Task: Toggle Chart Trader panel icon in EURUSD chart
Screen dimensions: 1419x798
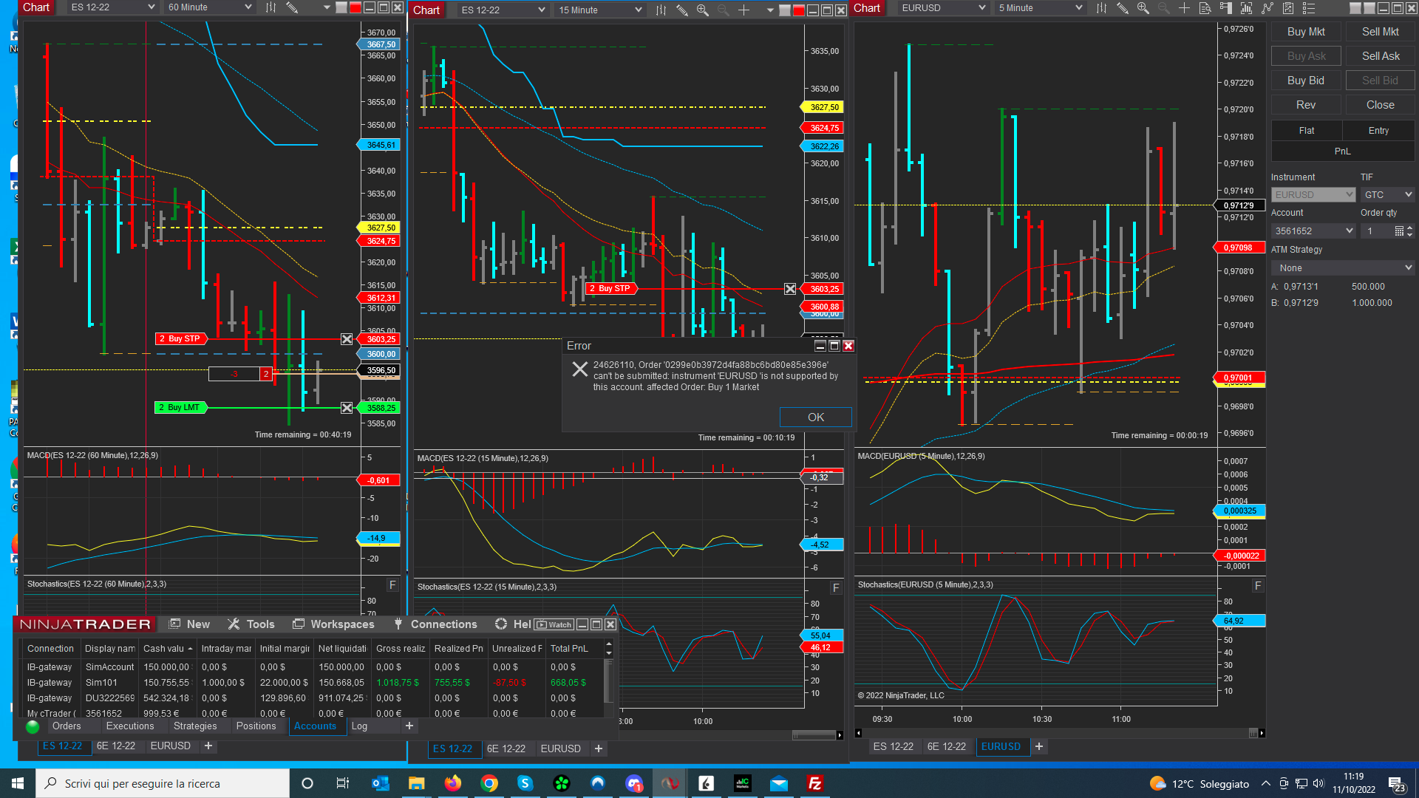Action: click(x=1225, y=8)
